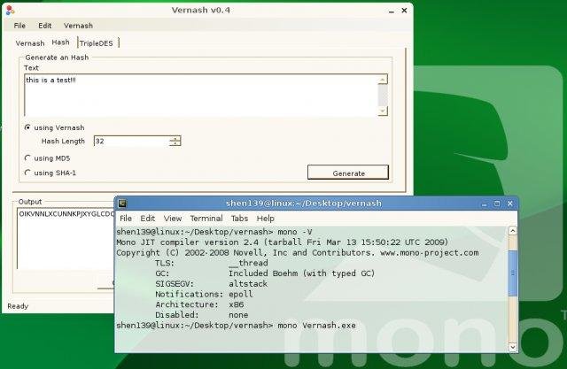567x369 pixels.
Task: Open the terminal Tabs menu
Action: 239,219
